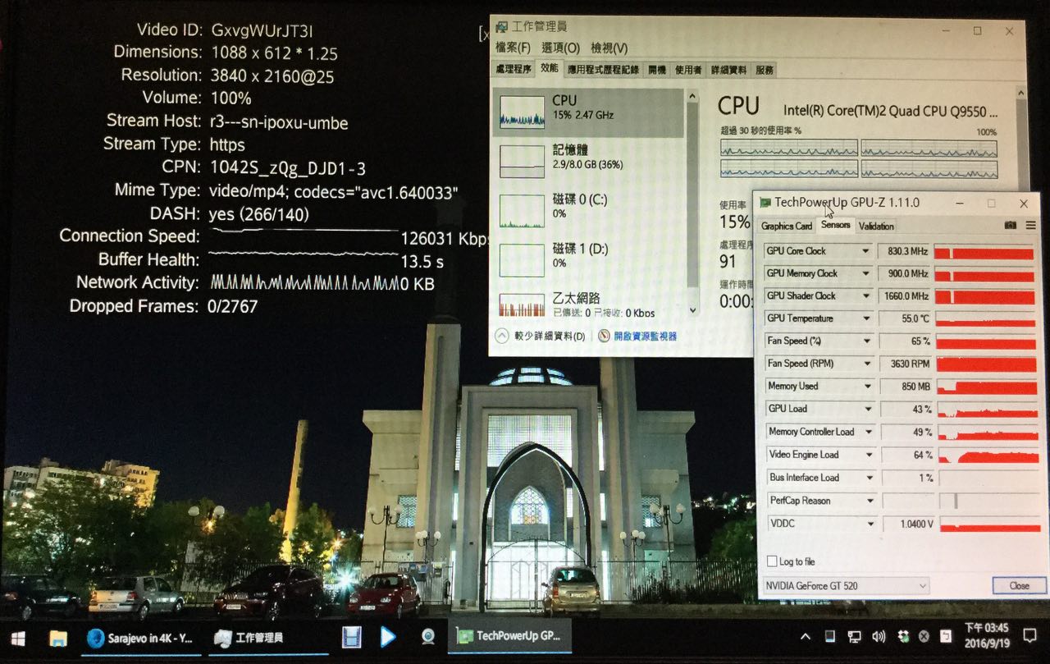Switch to the 處理程序 tab
Viewport: 1050px width, 664px height.
[514, 70]
